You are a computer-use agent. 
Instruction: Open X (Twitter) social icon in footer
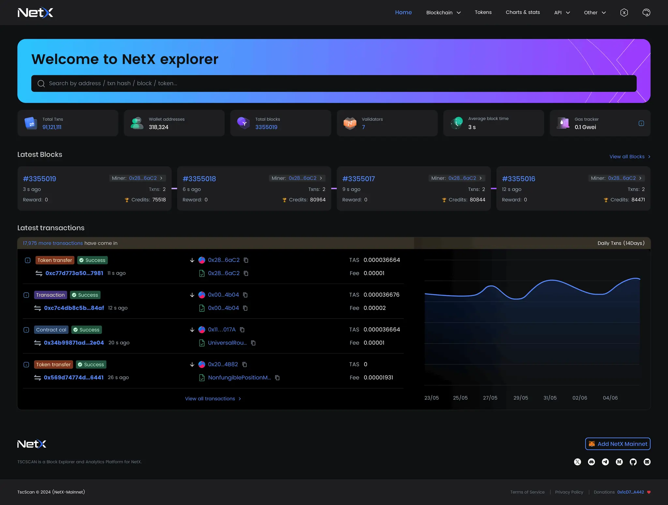[577, 462]
